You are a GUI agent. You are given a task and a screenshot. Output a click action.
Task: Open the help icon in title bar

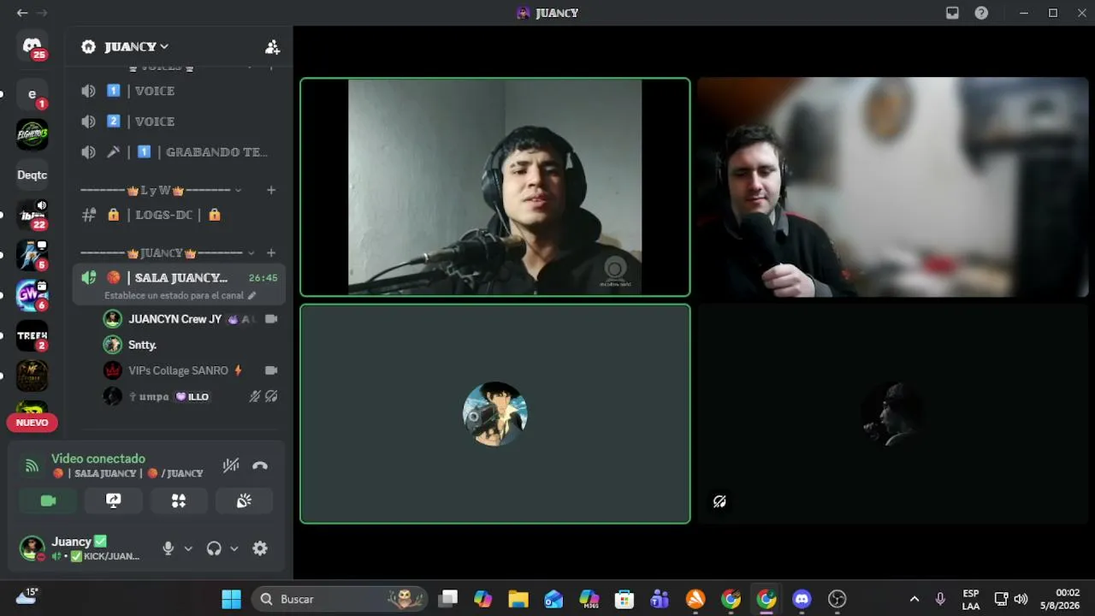[x=981, y=13]
